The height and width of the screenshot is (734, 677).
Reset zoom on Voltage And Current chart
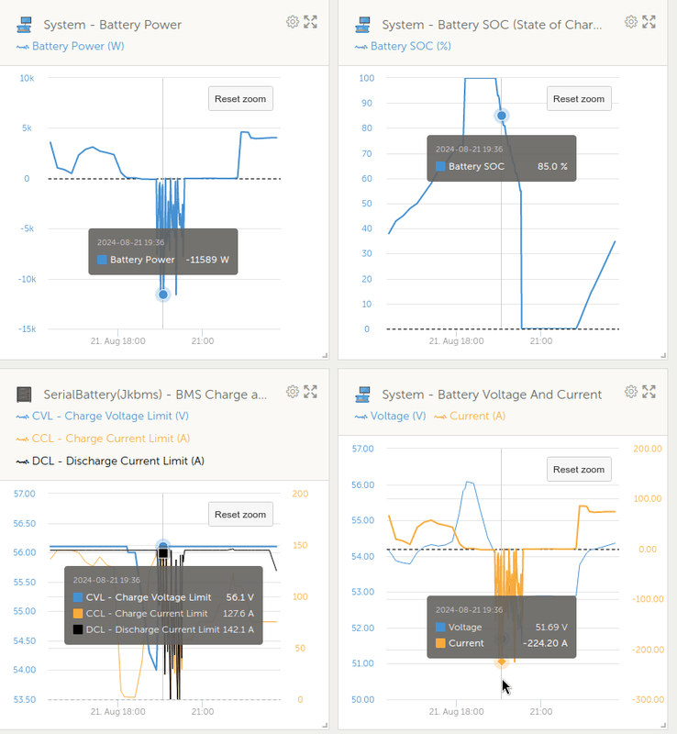[x=579, y=470]
